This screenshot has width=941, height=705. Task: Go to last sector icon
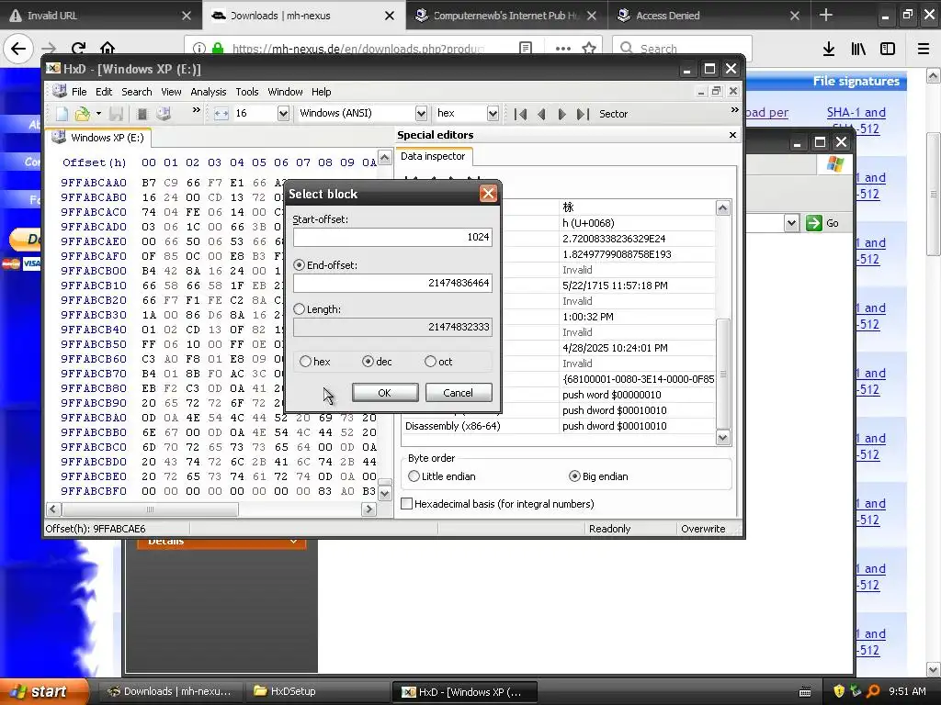(x=583, y=114)
